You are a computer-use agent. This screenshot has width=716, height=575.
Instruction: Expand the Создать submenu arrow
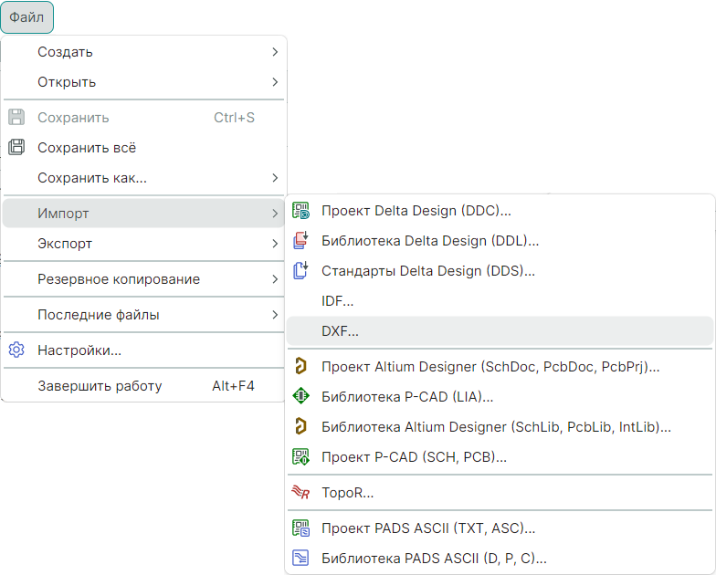pos(274,52)
